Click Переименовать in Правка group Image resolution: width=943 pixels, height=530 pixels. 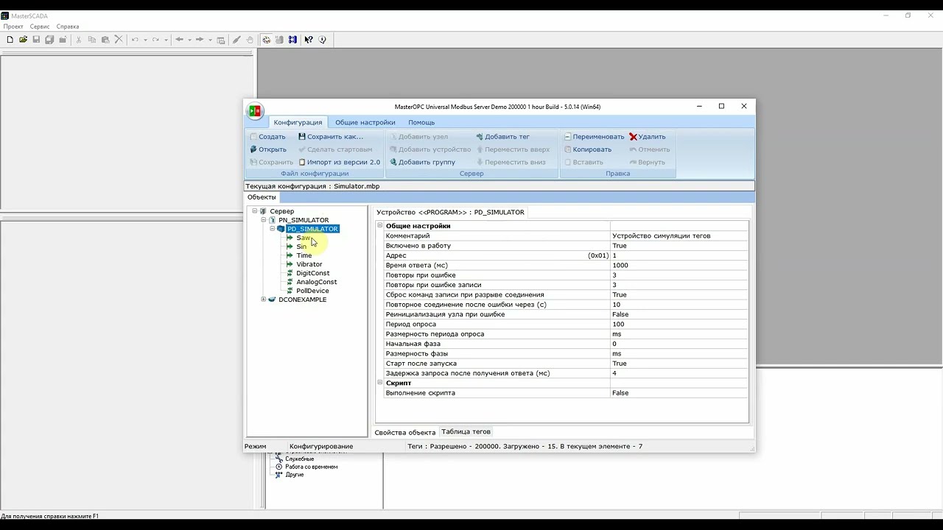click(x=594, y=136)
